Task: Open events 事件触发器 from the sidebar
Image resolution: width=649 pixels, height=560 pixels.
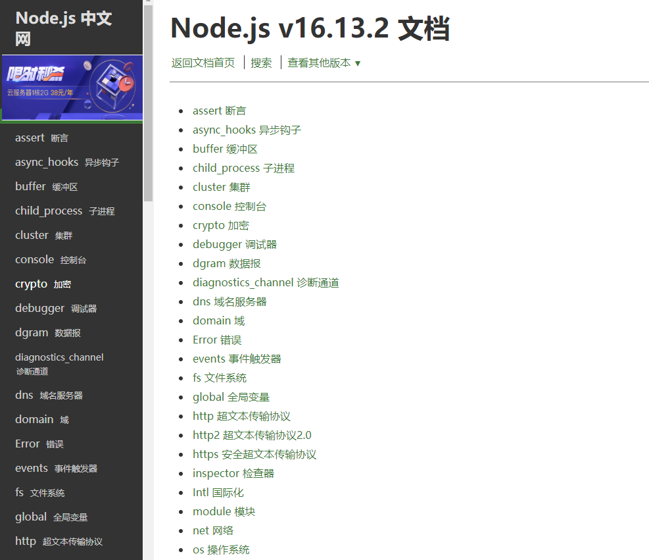Action: (53, 467)
